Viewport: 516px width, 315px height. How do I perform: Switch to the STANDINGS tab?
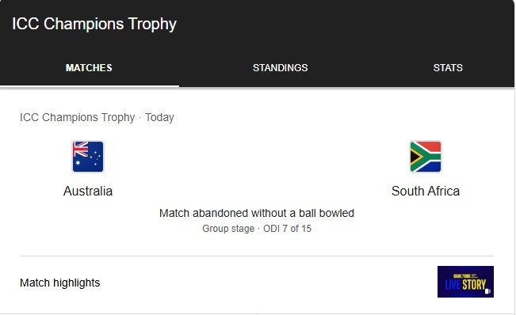(280, 67)
